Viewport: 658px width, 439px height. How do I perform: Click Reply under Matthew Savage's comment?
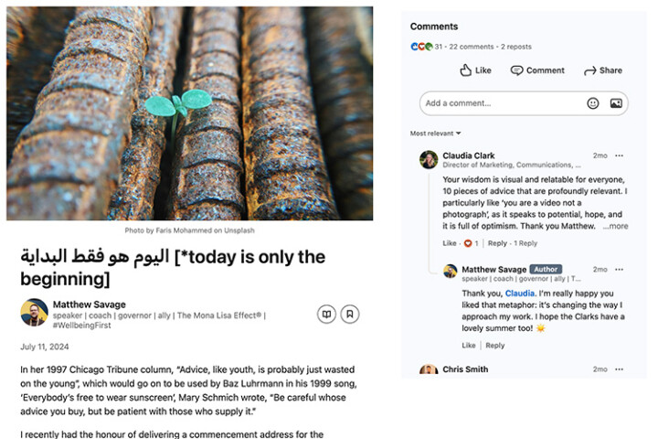[494, 346]
